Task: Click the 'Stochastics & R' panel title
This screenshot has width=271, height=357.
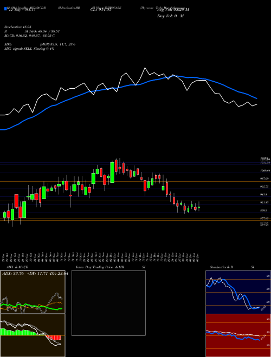Action: [x=221, y=267]
